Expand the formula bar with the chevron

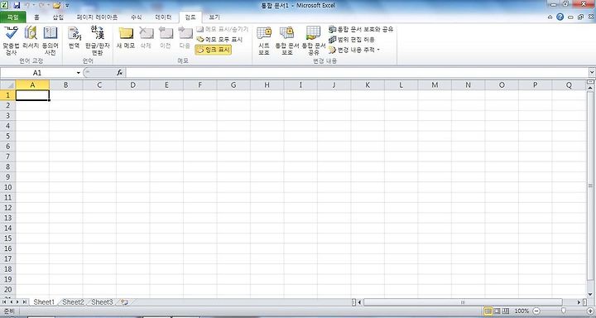click(592, 72)
